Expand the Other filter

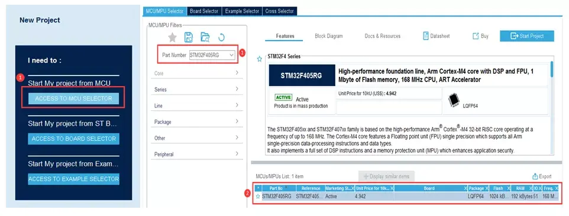point(197,138)
